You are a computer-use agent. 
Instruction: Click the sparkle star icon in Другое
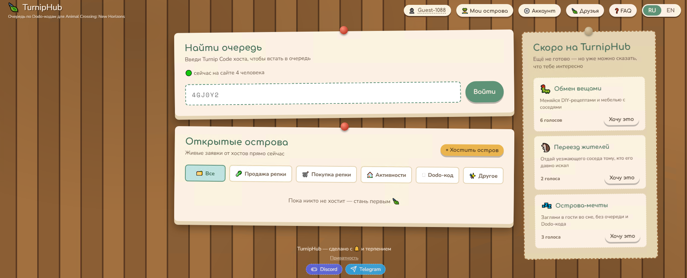click(x=473, y=176)
